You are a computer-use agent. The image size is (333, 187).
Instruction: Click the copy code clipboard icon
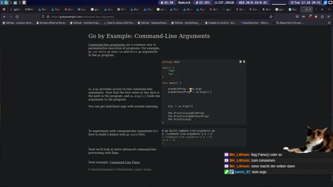click(x=241, y=62)
